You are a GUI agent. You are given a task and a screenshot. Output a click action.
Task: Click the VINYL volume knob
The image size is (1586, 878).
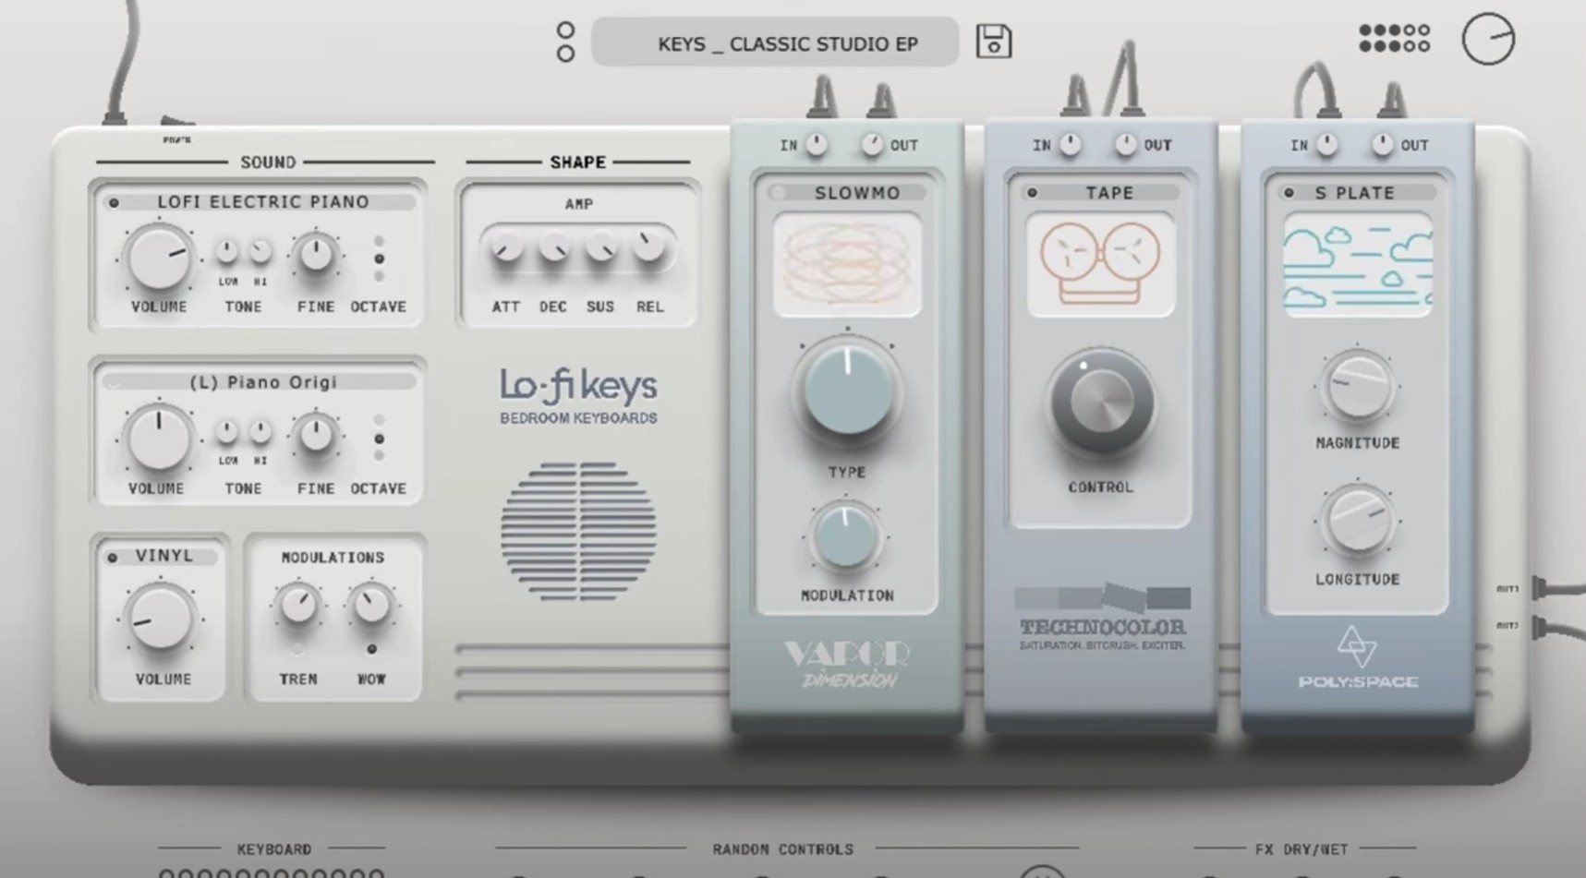160,618
